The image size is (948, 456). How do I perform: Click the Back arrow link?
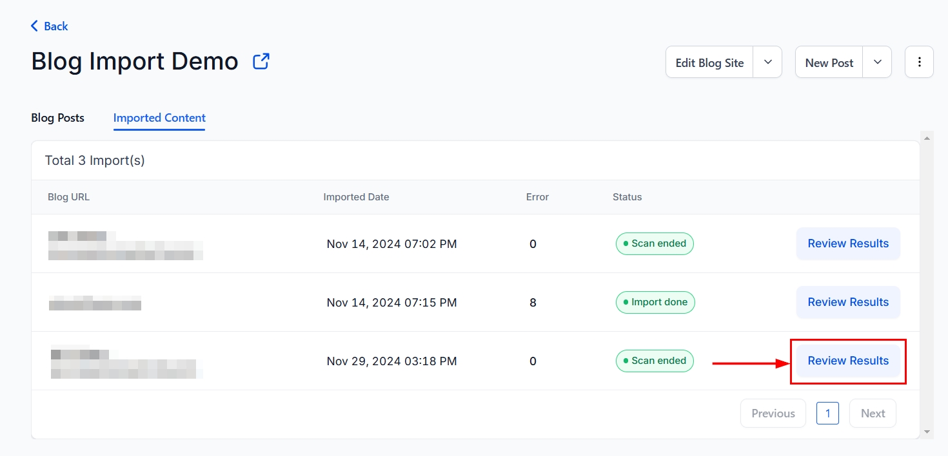[49, 26]
